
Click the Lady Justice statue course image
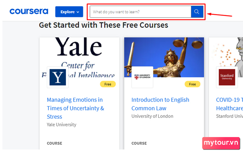click(164, 57)
